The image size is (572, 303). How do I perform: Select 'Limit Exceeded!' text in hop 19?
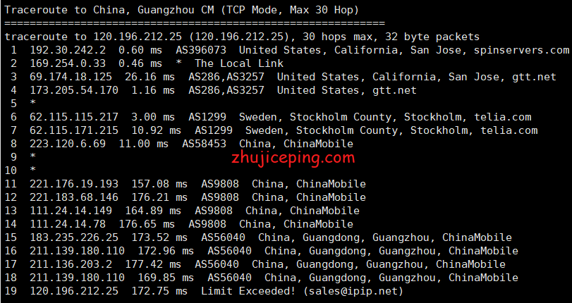point(248,291)
